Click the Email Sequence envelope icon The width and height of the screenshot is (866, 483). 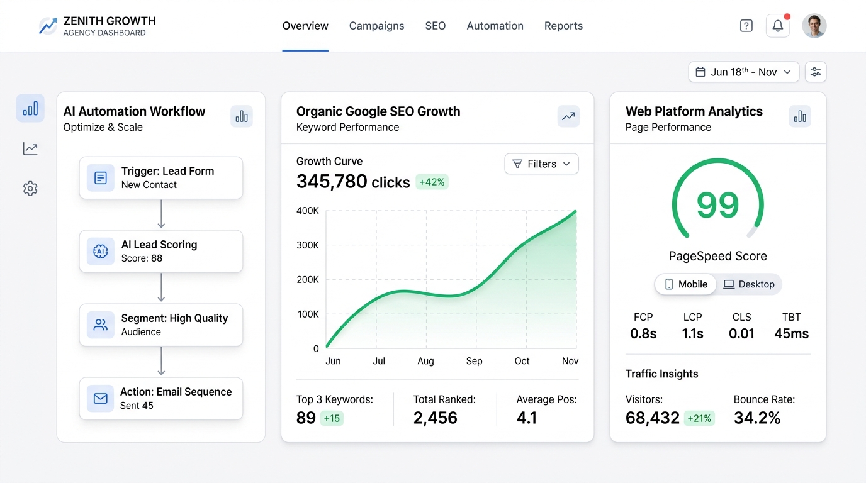(101, 399)
